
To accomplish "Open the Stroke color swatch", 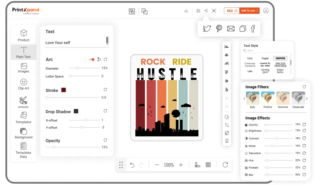I will (x=64, y=90).
